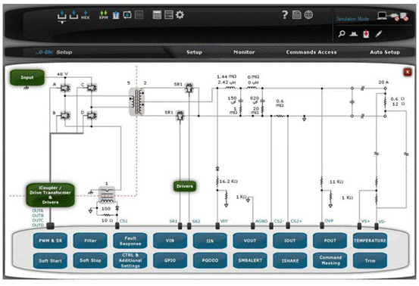Click the iCoupler / Drive Transformer block
The height and width of the screenshot is (286, 419).
[x=50, y=195]
